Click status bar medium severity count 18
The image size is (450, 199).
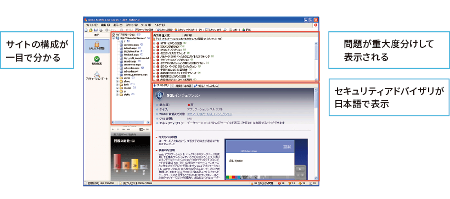pyautogui.click(x=291, y=183)
